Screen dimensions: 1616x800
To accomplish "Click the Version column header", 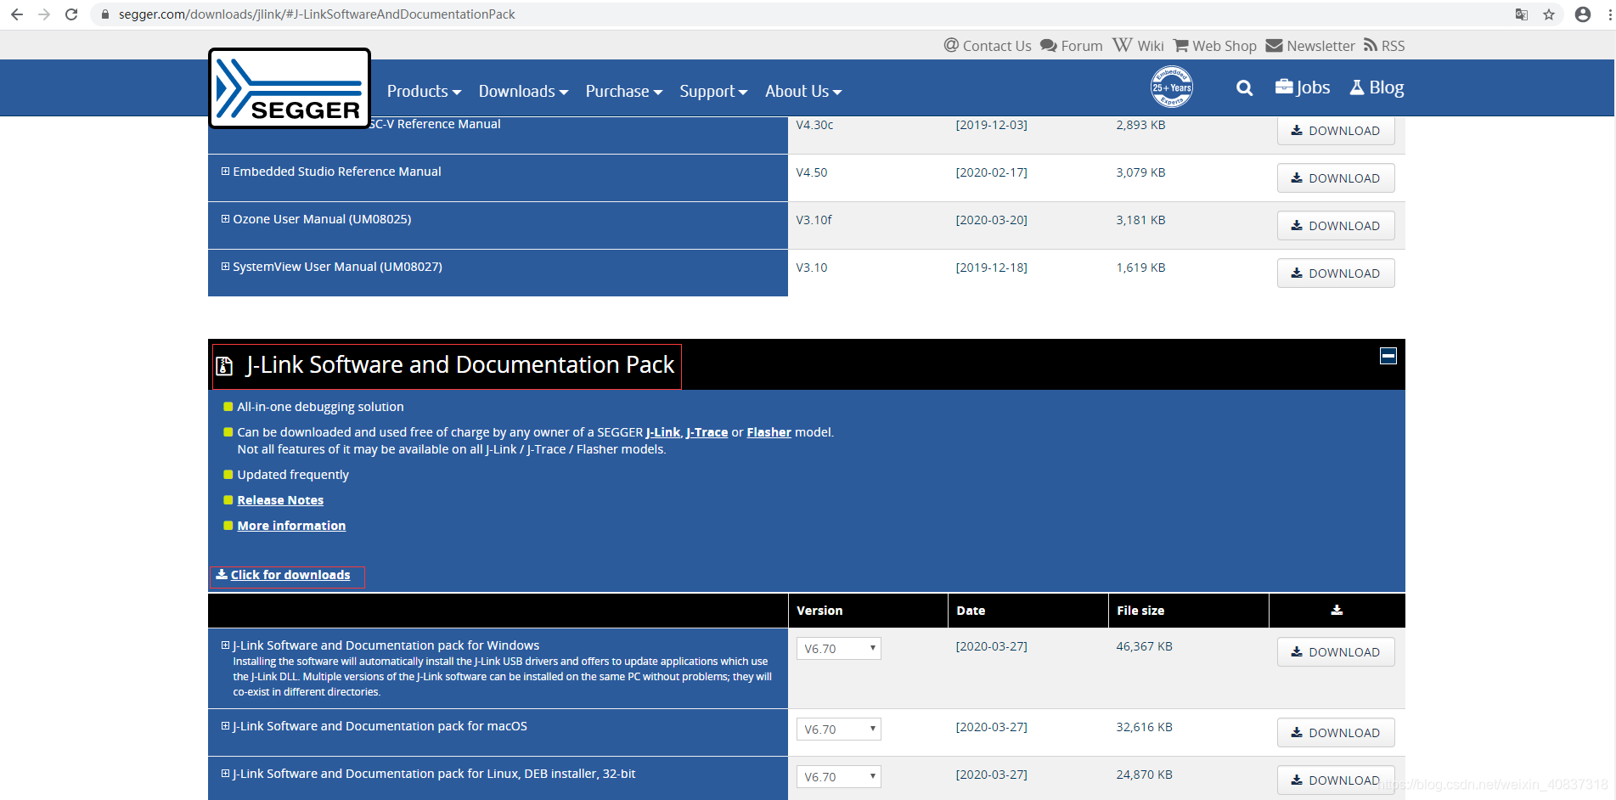I will pos(819,611).
